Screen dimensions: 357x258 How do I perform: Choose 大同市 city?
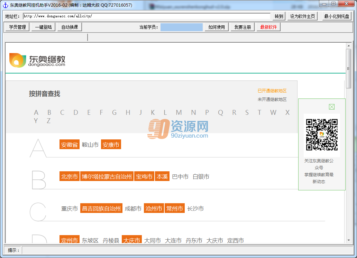[x=153, y=240]
